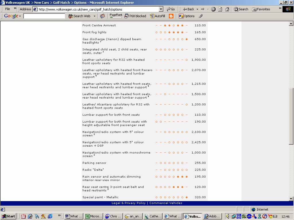
Task: Open the address bar dropdown list
Action: click(161, 9)
